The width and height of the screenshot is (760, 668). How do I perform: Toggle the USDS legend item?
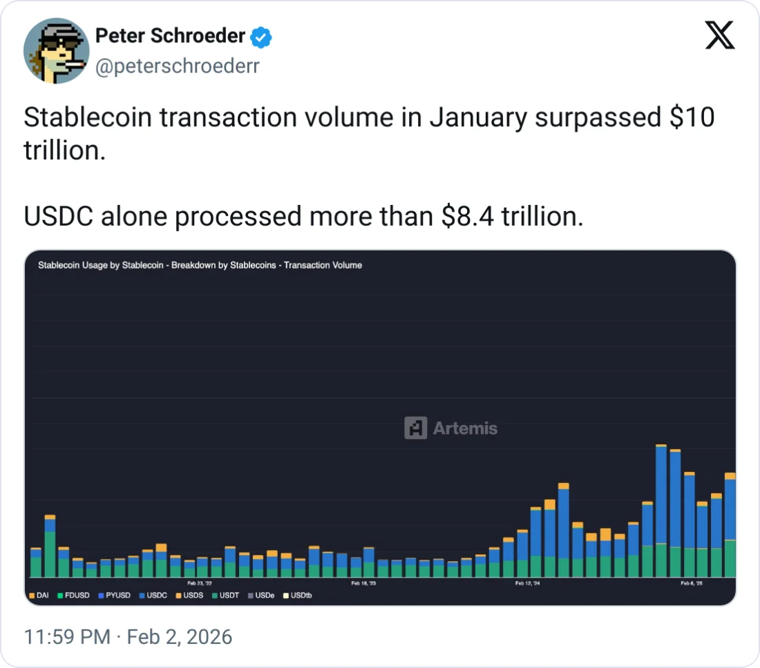189,595
